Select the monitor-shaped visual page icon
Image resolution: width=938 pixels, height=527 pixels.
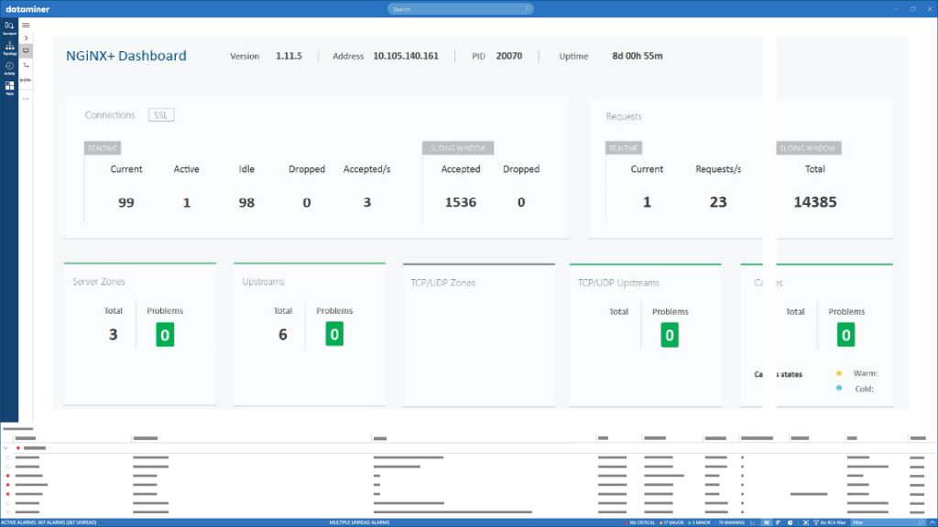[26, 51]
